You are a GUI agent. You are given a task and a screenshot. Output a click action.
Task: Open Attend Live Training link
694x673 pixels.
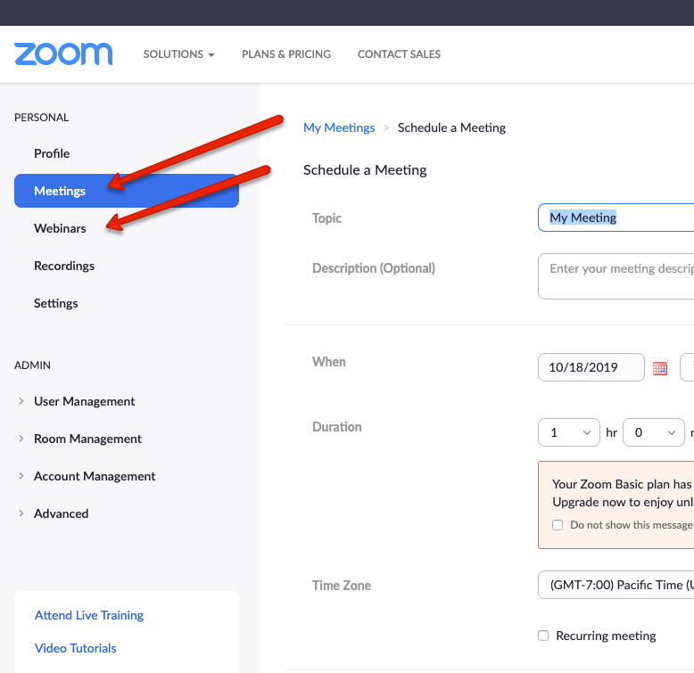click(x=89, y=615)
